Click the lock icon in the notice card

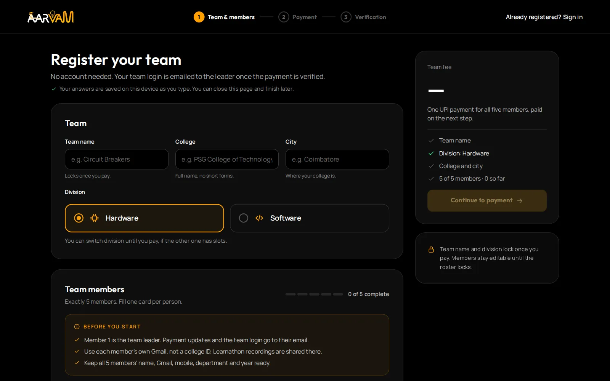pos(431,250)
